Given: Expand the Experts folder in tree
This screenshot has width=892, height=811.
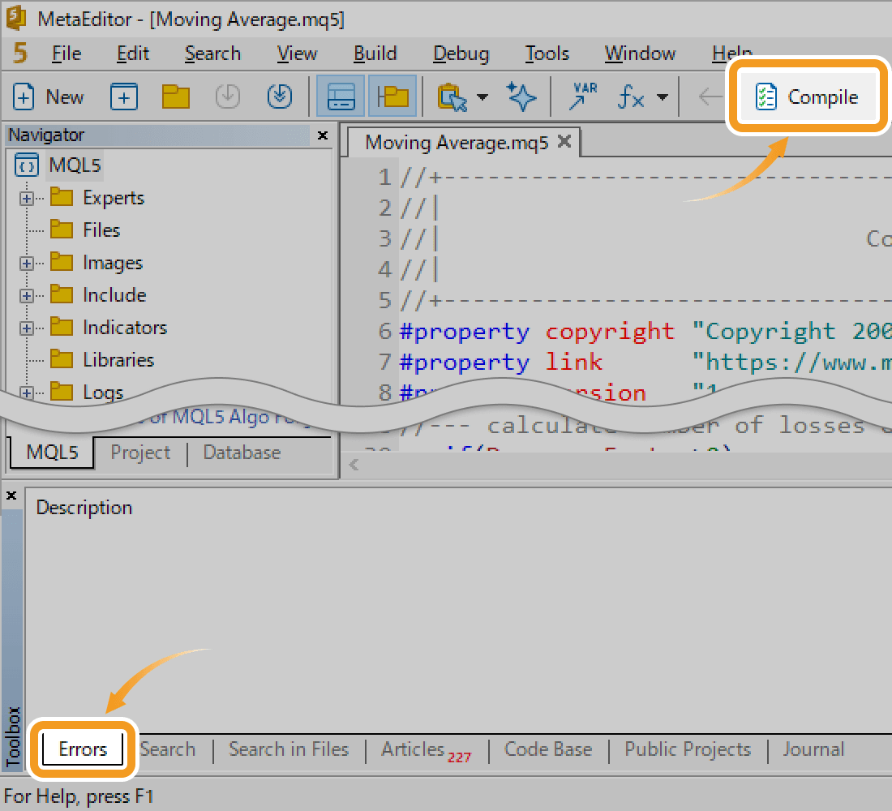Looking at the screenshot, I should [x=27, y=199].
